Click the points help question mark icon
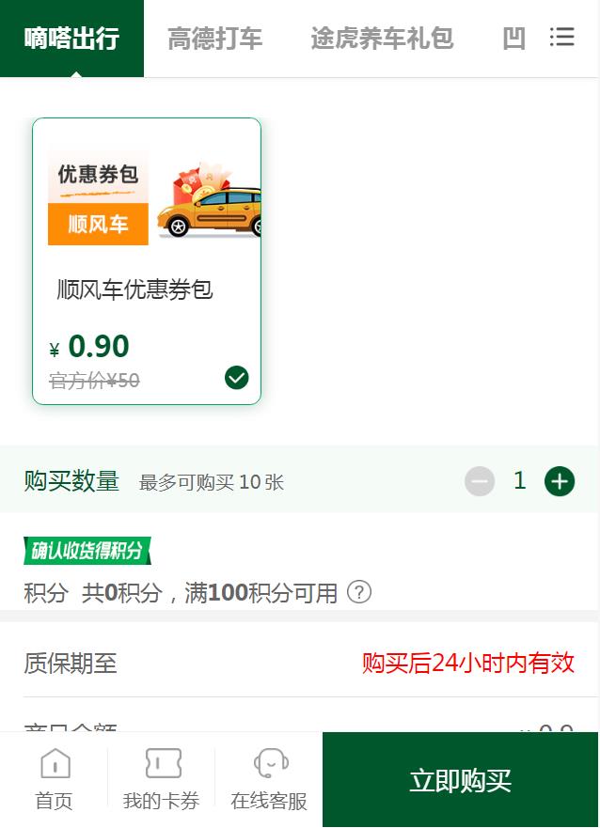Viewport: 600px width, 828px height. pyautogui.click(x=359, y=592)
